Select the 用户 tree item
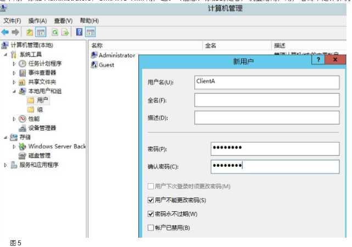 coord(42,100)
